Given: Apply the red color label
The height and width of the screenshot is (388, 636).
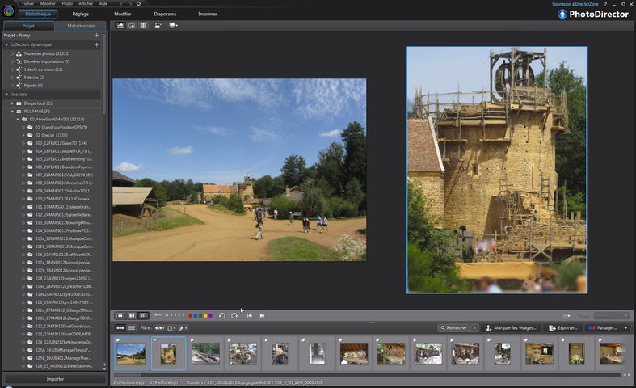Looking at the screenshot, I should [190, 315].
